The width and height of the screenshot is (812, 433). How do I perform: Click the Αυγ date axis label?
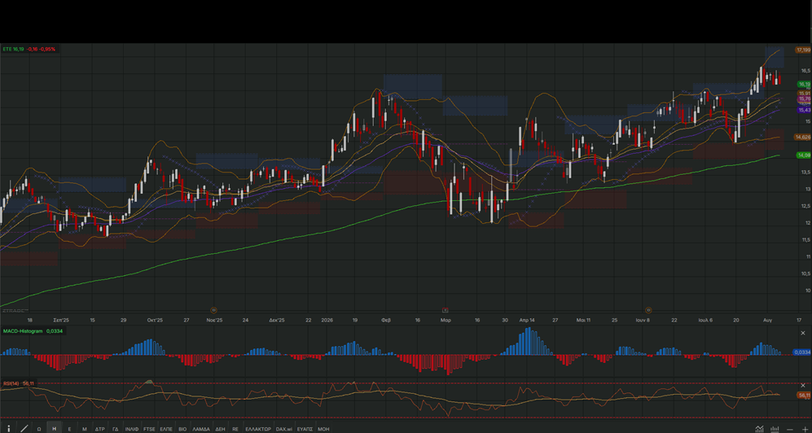click(x=768, y=320)
